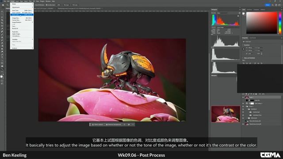
Task: Select the History Brush tool
Action: point(2,40)
